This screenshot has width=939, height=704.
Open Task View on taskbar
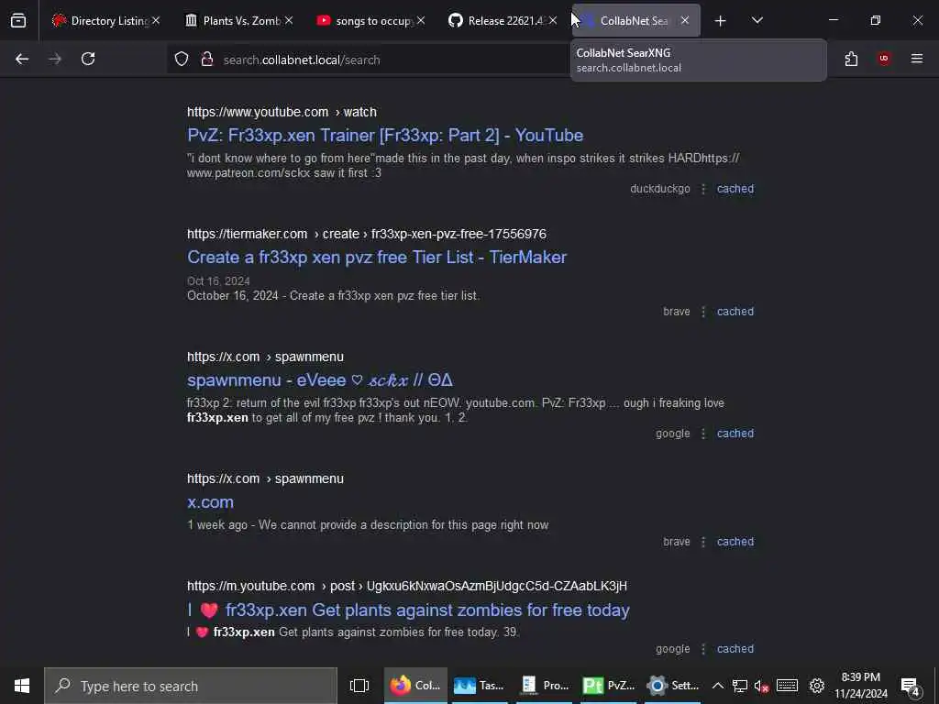pyautogui.click(x=359, y=686)
